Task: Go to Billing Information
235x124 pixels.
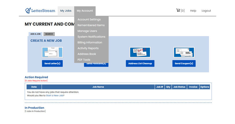Action: [x=90, y=42]
